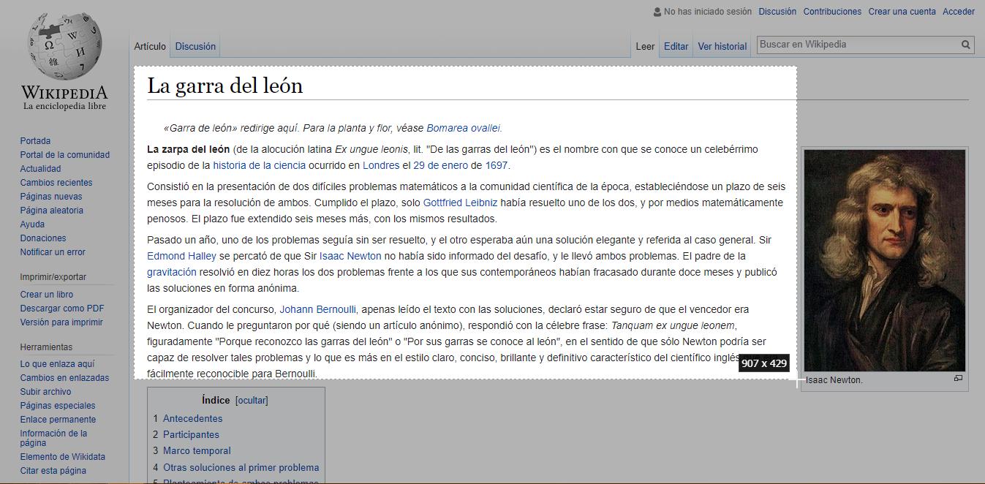Jump to 'Otras soluciones al primer problema'
Viewport: 985px width, 484px height.
pos(241,468)
